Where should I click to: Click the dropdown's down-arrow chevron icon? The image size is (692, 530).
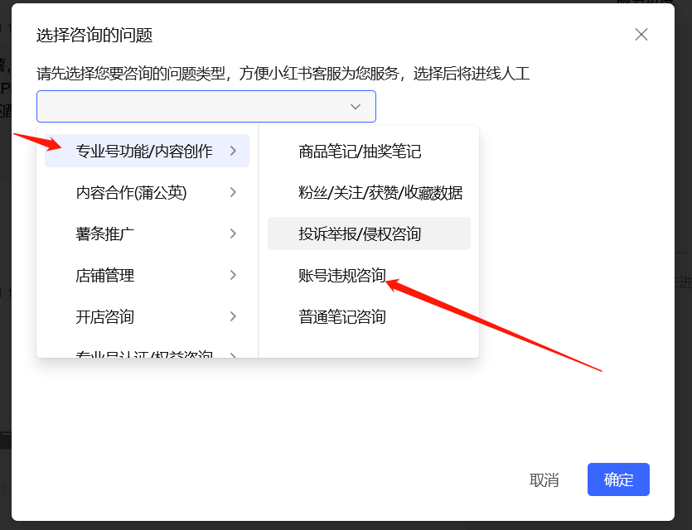(x=356, y=106)
